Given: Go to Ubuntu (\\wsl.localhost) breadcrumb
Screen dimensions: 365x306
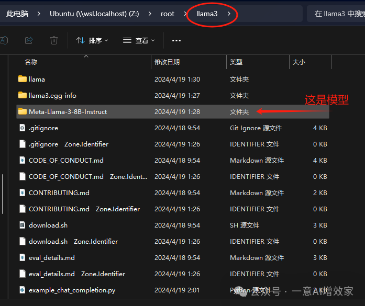Looking at the screenshot, I should [x=94, y=14].
